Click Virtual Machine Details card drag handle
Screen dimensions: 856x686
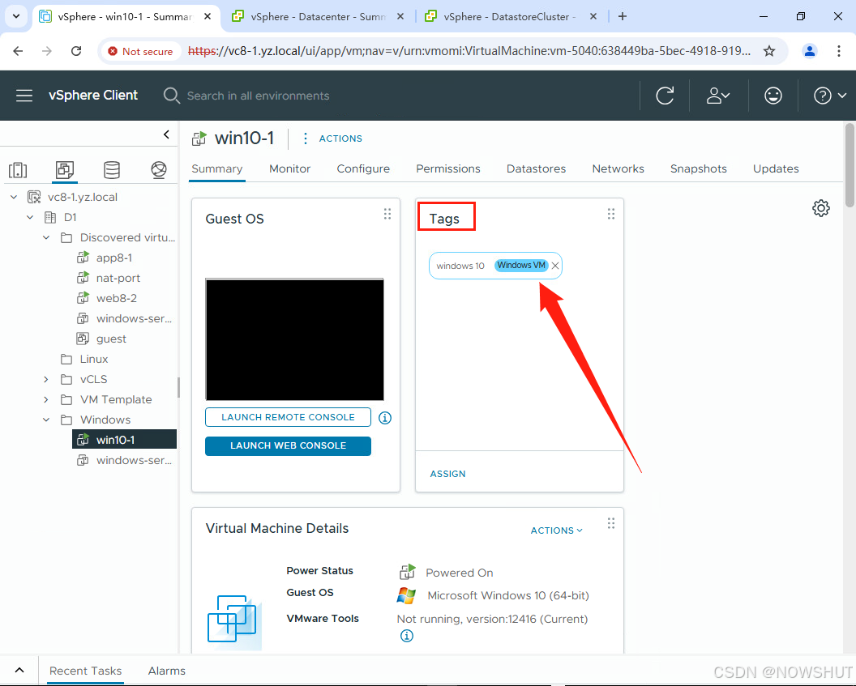(x=611, y=523)
